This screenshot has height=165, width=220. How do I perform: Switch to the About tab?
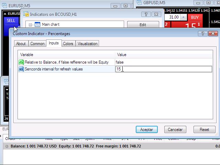(x=21, y=44)
